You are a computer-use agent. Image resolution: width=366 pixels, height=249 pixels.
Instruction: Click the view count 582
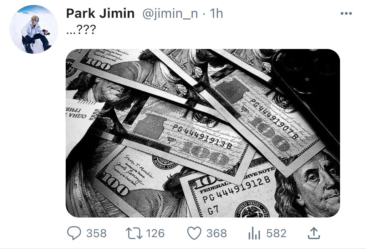[x=276, y=233]
